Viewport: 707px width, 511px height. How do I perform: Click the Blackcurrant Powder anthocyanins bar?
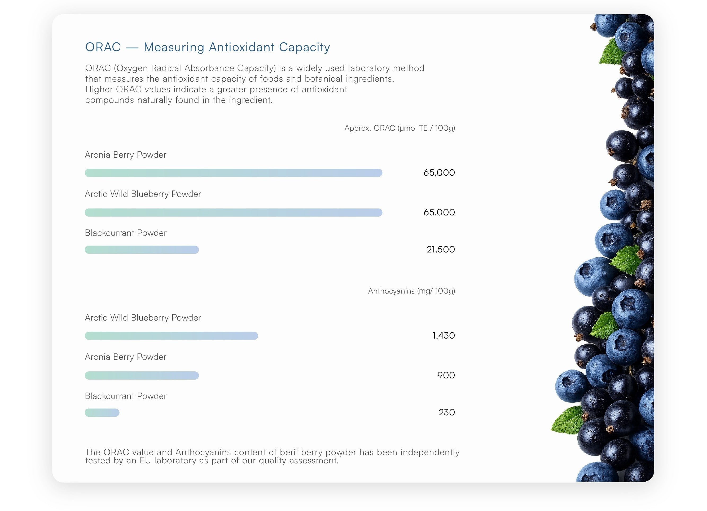[x=102, y=412]
